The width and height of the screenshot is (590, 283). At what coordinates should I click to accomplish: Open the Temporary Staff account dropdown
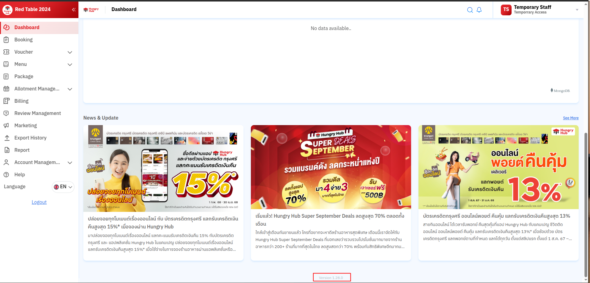click(x=577, y=10)
